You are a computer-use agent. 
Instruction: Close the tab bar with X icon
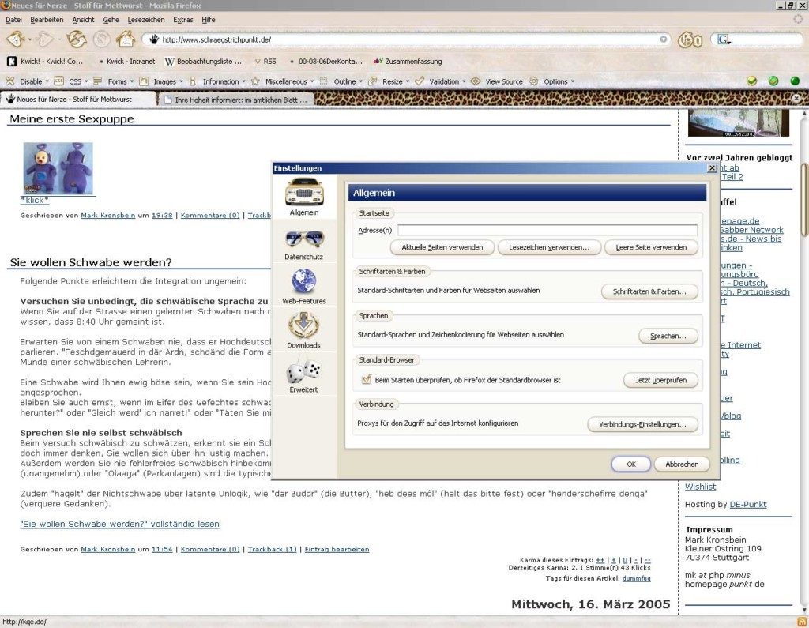(x=797, y=98)
